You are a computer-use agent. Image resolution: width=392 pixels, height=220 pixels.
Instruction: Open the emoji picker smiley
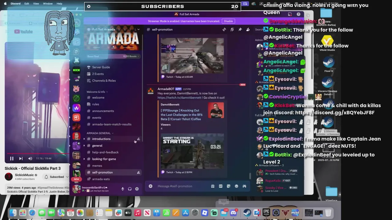point(236,186)
